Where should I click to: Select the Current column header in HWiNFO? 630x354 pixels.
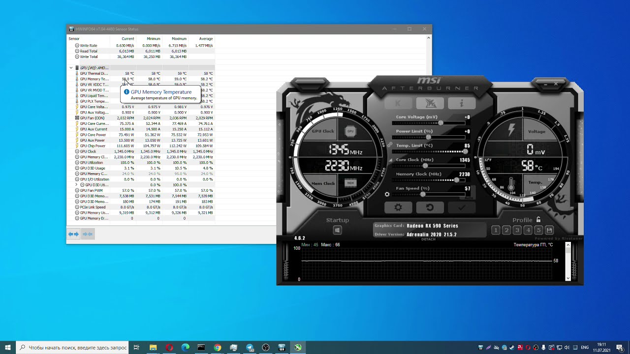pyautogui.click(x=127, y=39)
